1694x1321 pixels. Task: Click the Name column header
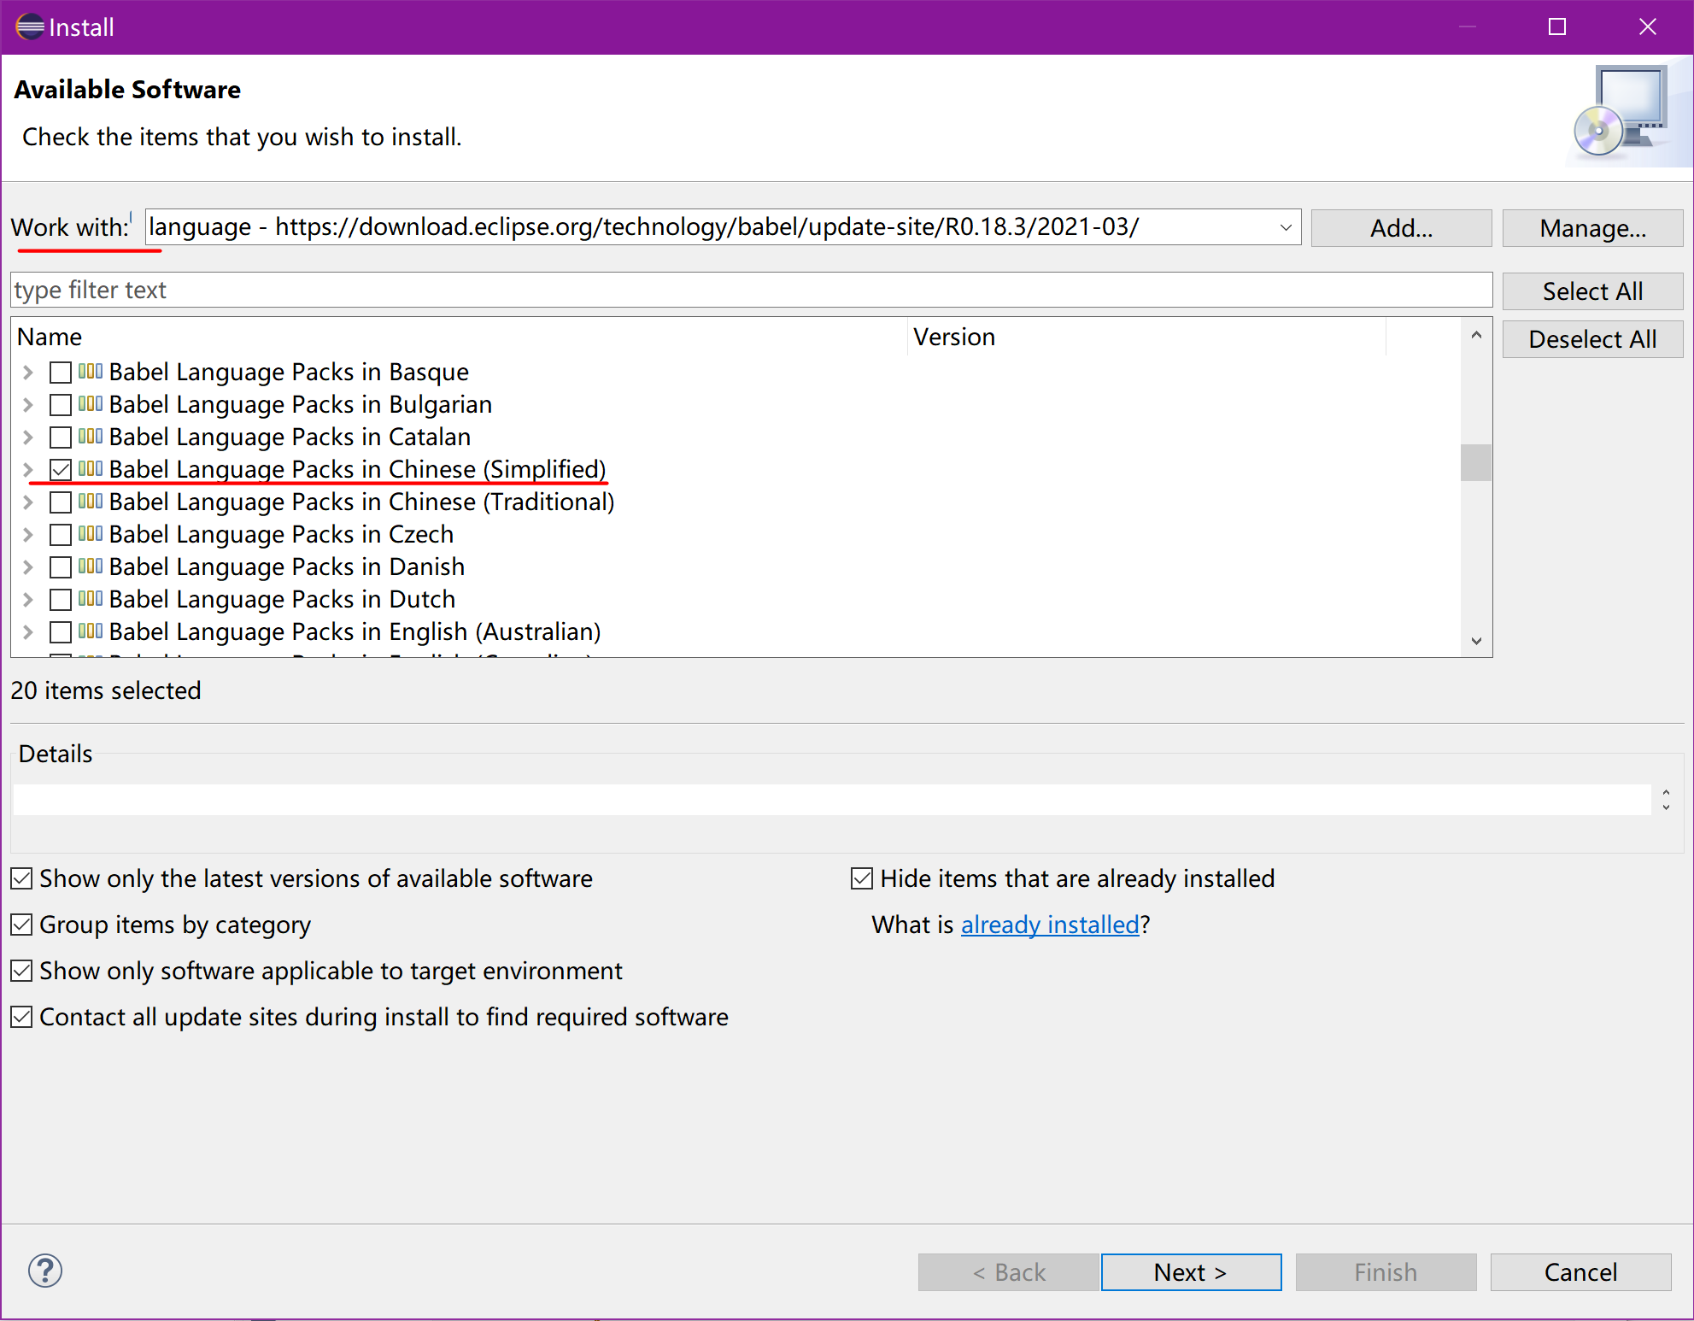[460, 337]
